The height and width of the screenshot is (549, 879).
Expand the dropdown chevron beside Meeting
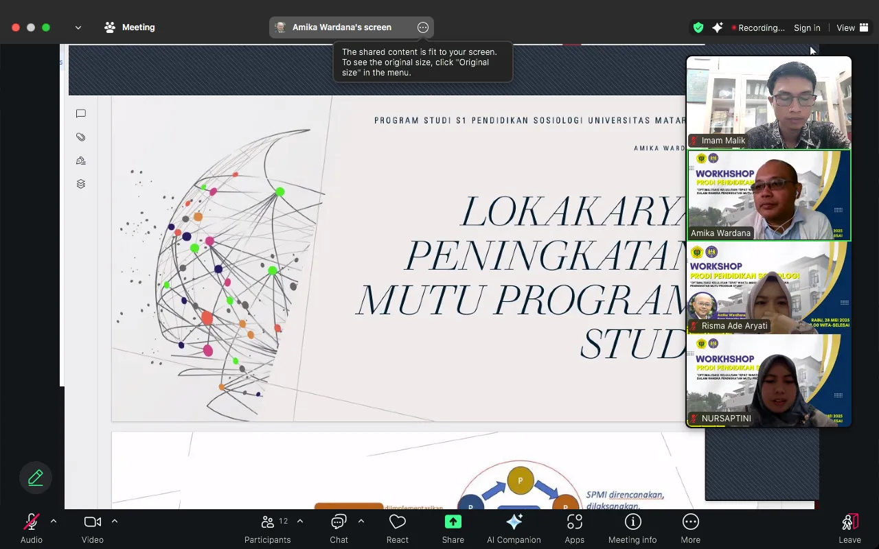78,27
